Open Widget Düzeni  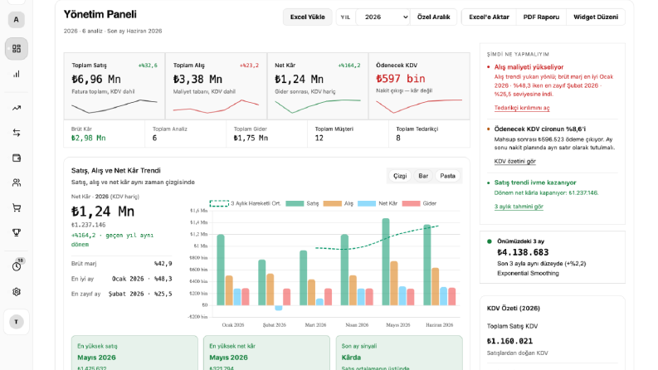pos(596,17)
